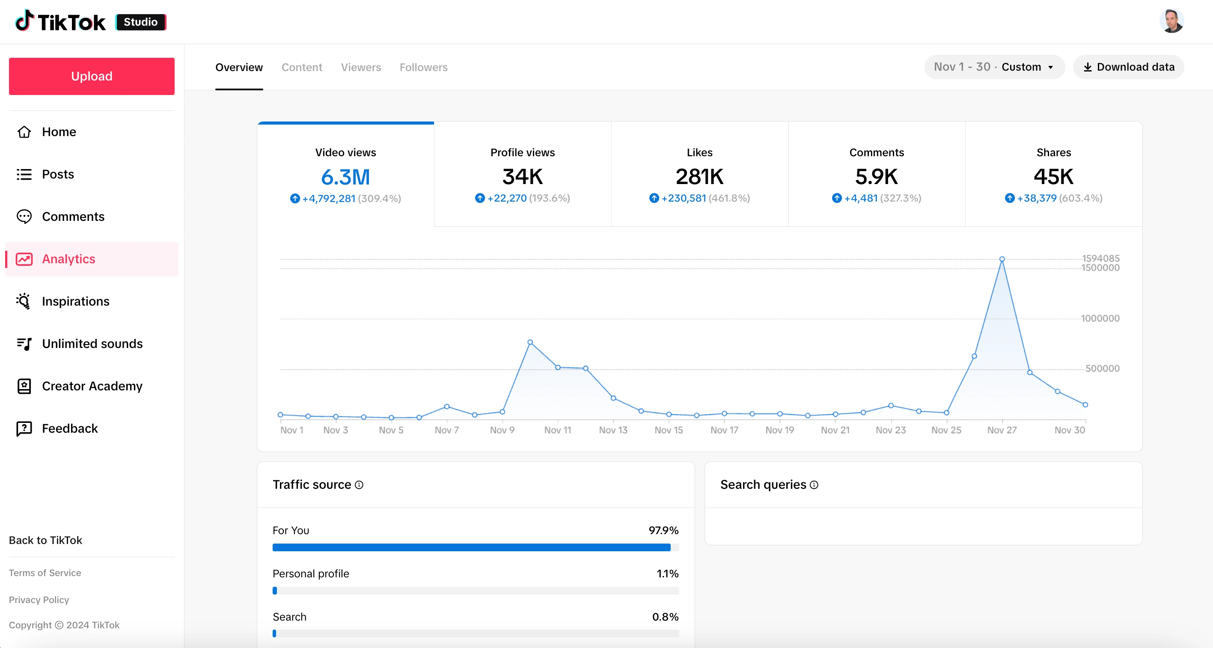Select the Profile views metric card
Image resolution: width=1213 pixels, height=648 pixels.
click(523, 175)
